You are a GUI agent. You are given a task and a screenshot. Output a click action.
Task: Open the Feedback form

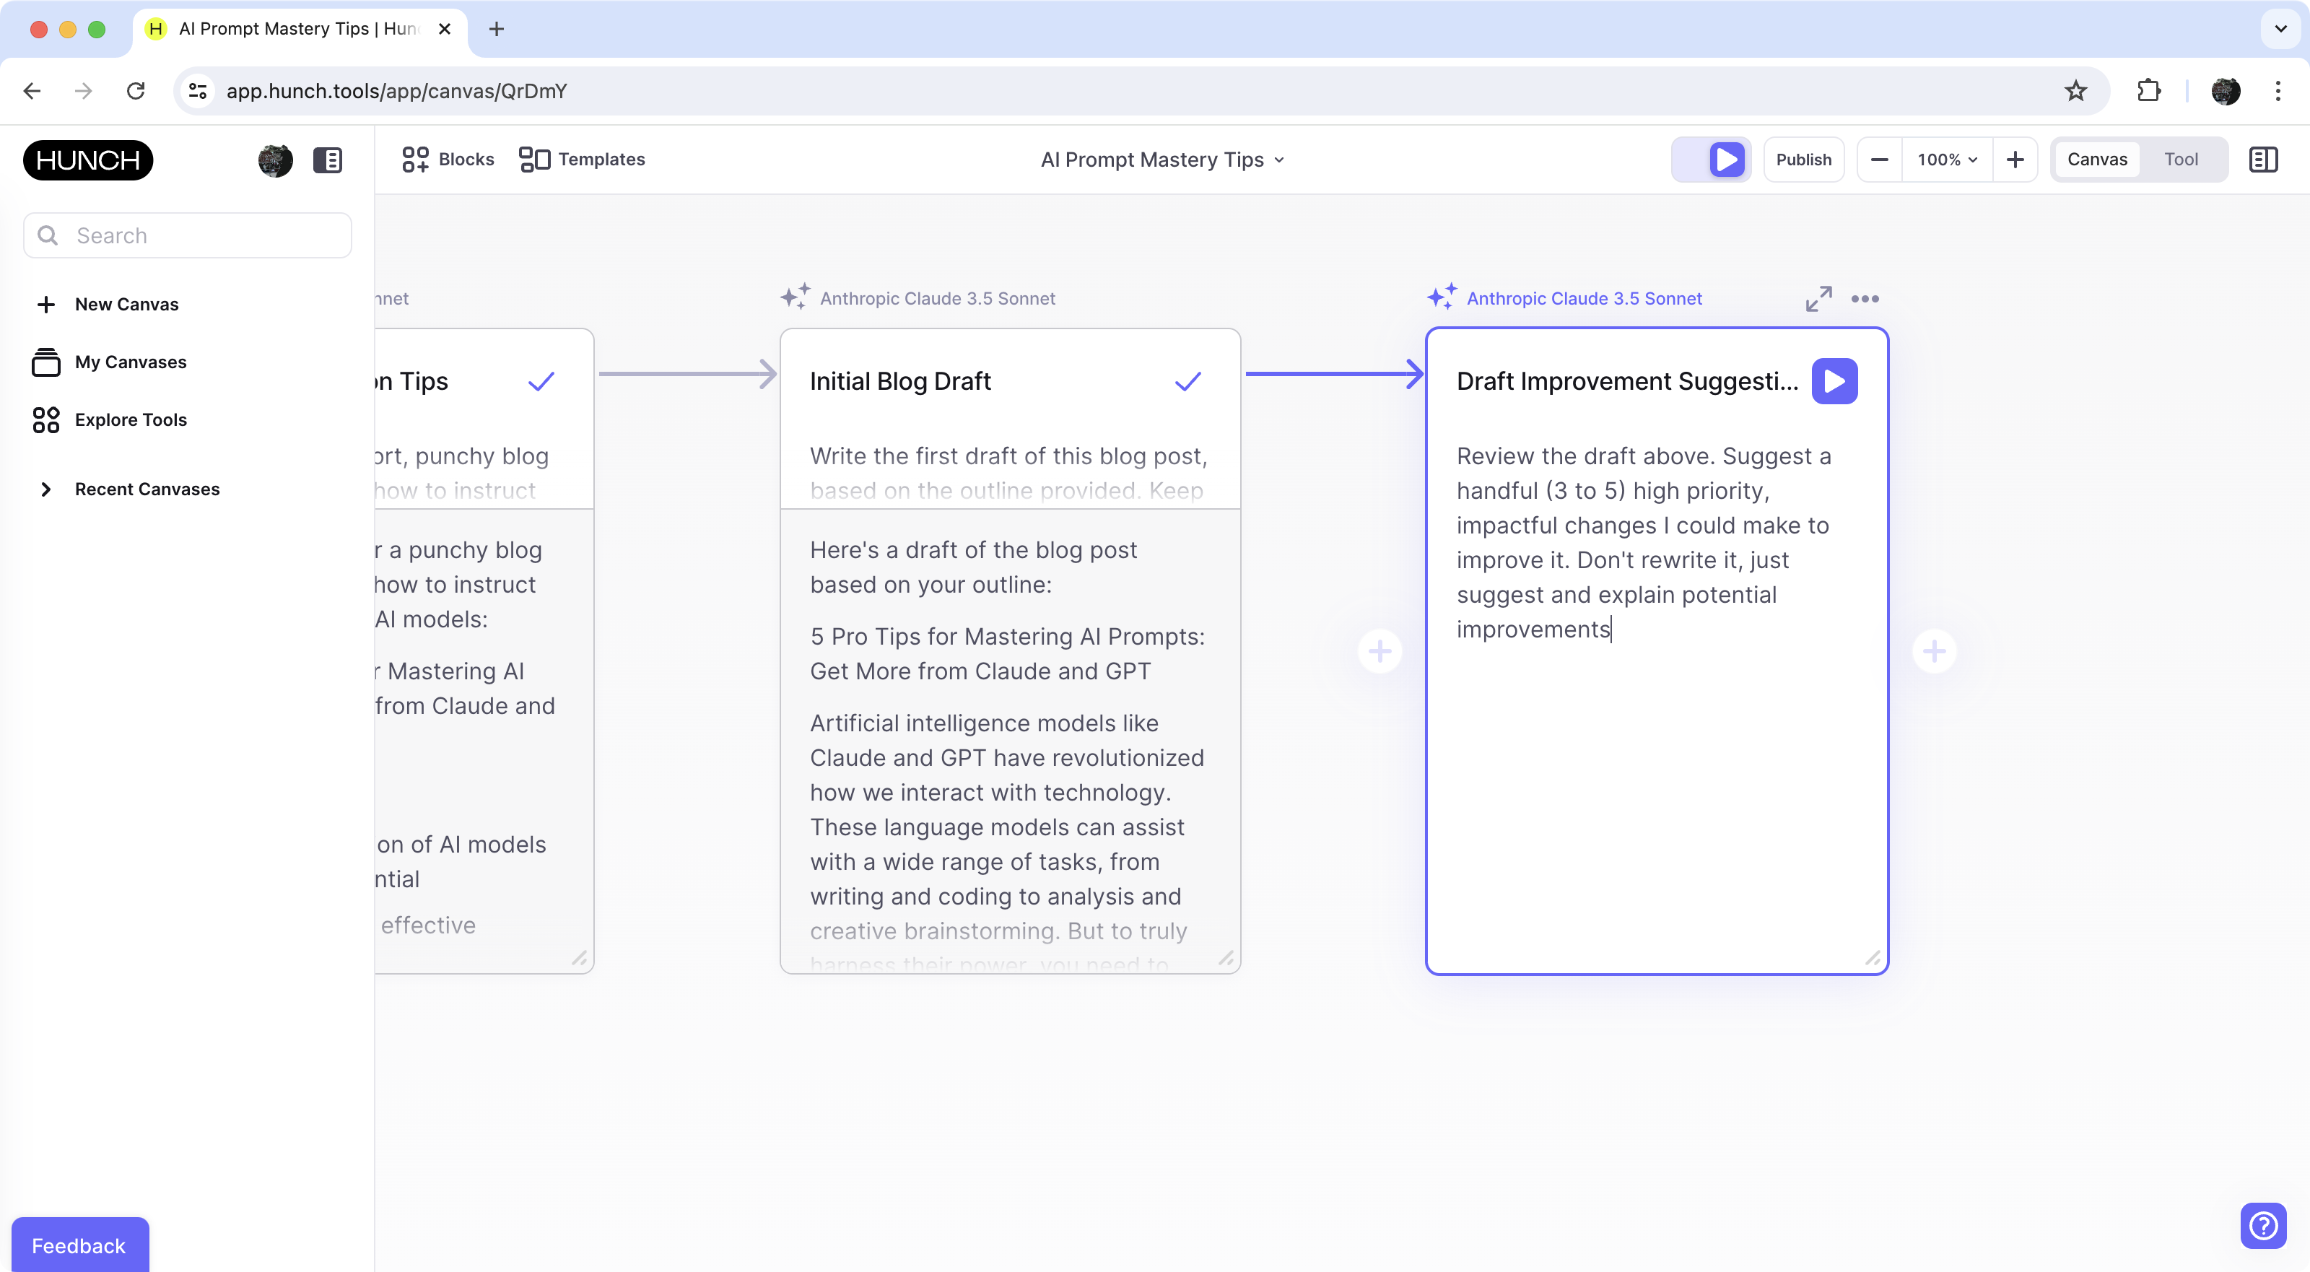tap(78, 1245)
